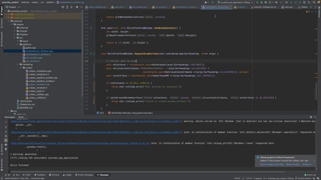This screenshot has height=180, width=321.
Task: Collapse the rendering folder
Action: click(x=18, y=64)
